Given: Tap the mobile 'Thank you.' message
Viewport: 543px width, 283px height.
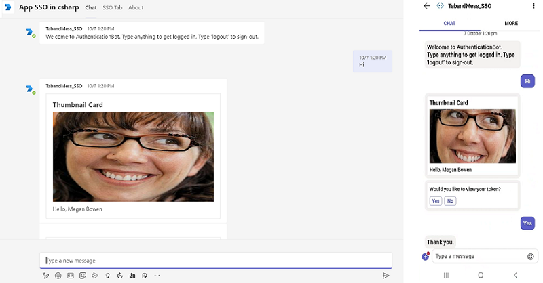Looking at the screenshot, I should (x=440, y=242).
